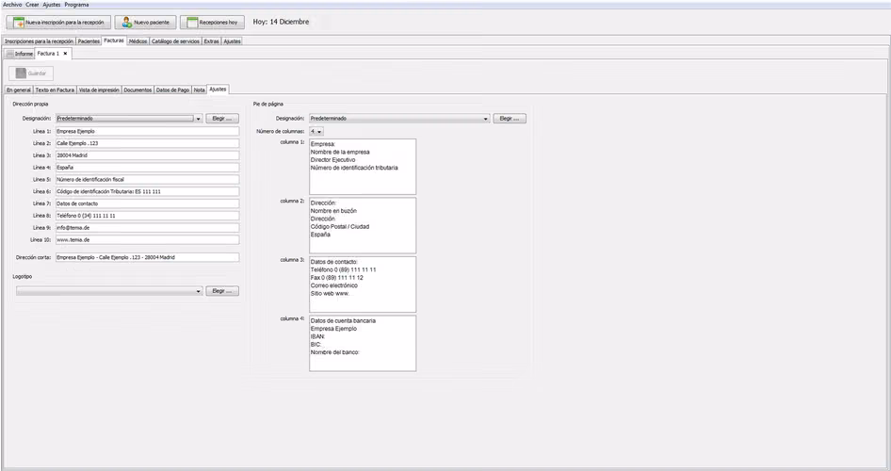Click Nueva inscripción para la recepción button
This screenshot has height=471, width=891.
(58, 23)
